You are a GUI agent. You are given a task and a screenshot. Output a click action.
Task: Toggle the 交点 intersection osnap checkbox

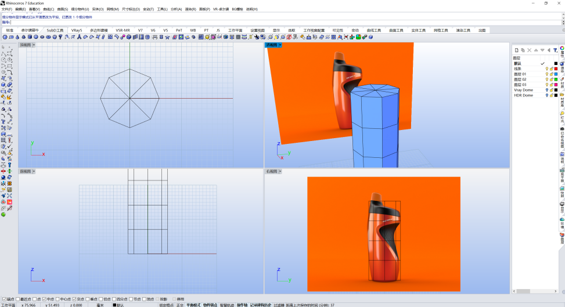(74, 299)
